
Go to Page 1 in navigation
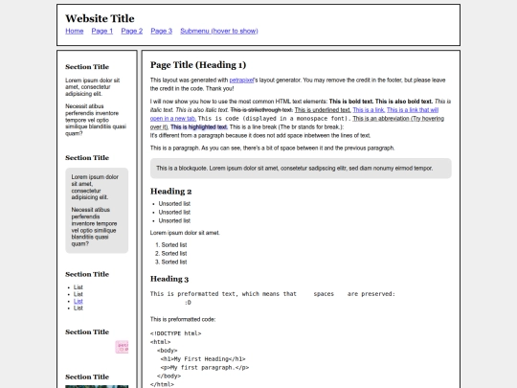(x=102, y=31)
